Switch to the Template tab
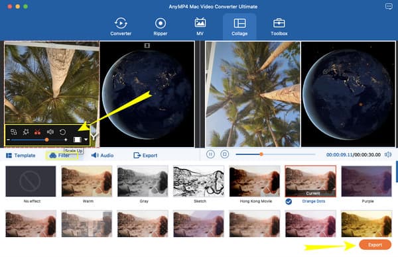Viewport: 398px width, 257px height. click(x=21, y=156)
